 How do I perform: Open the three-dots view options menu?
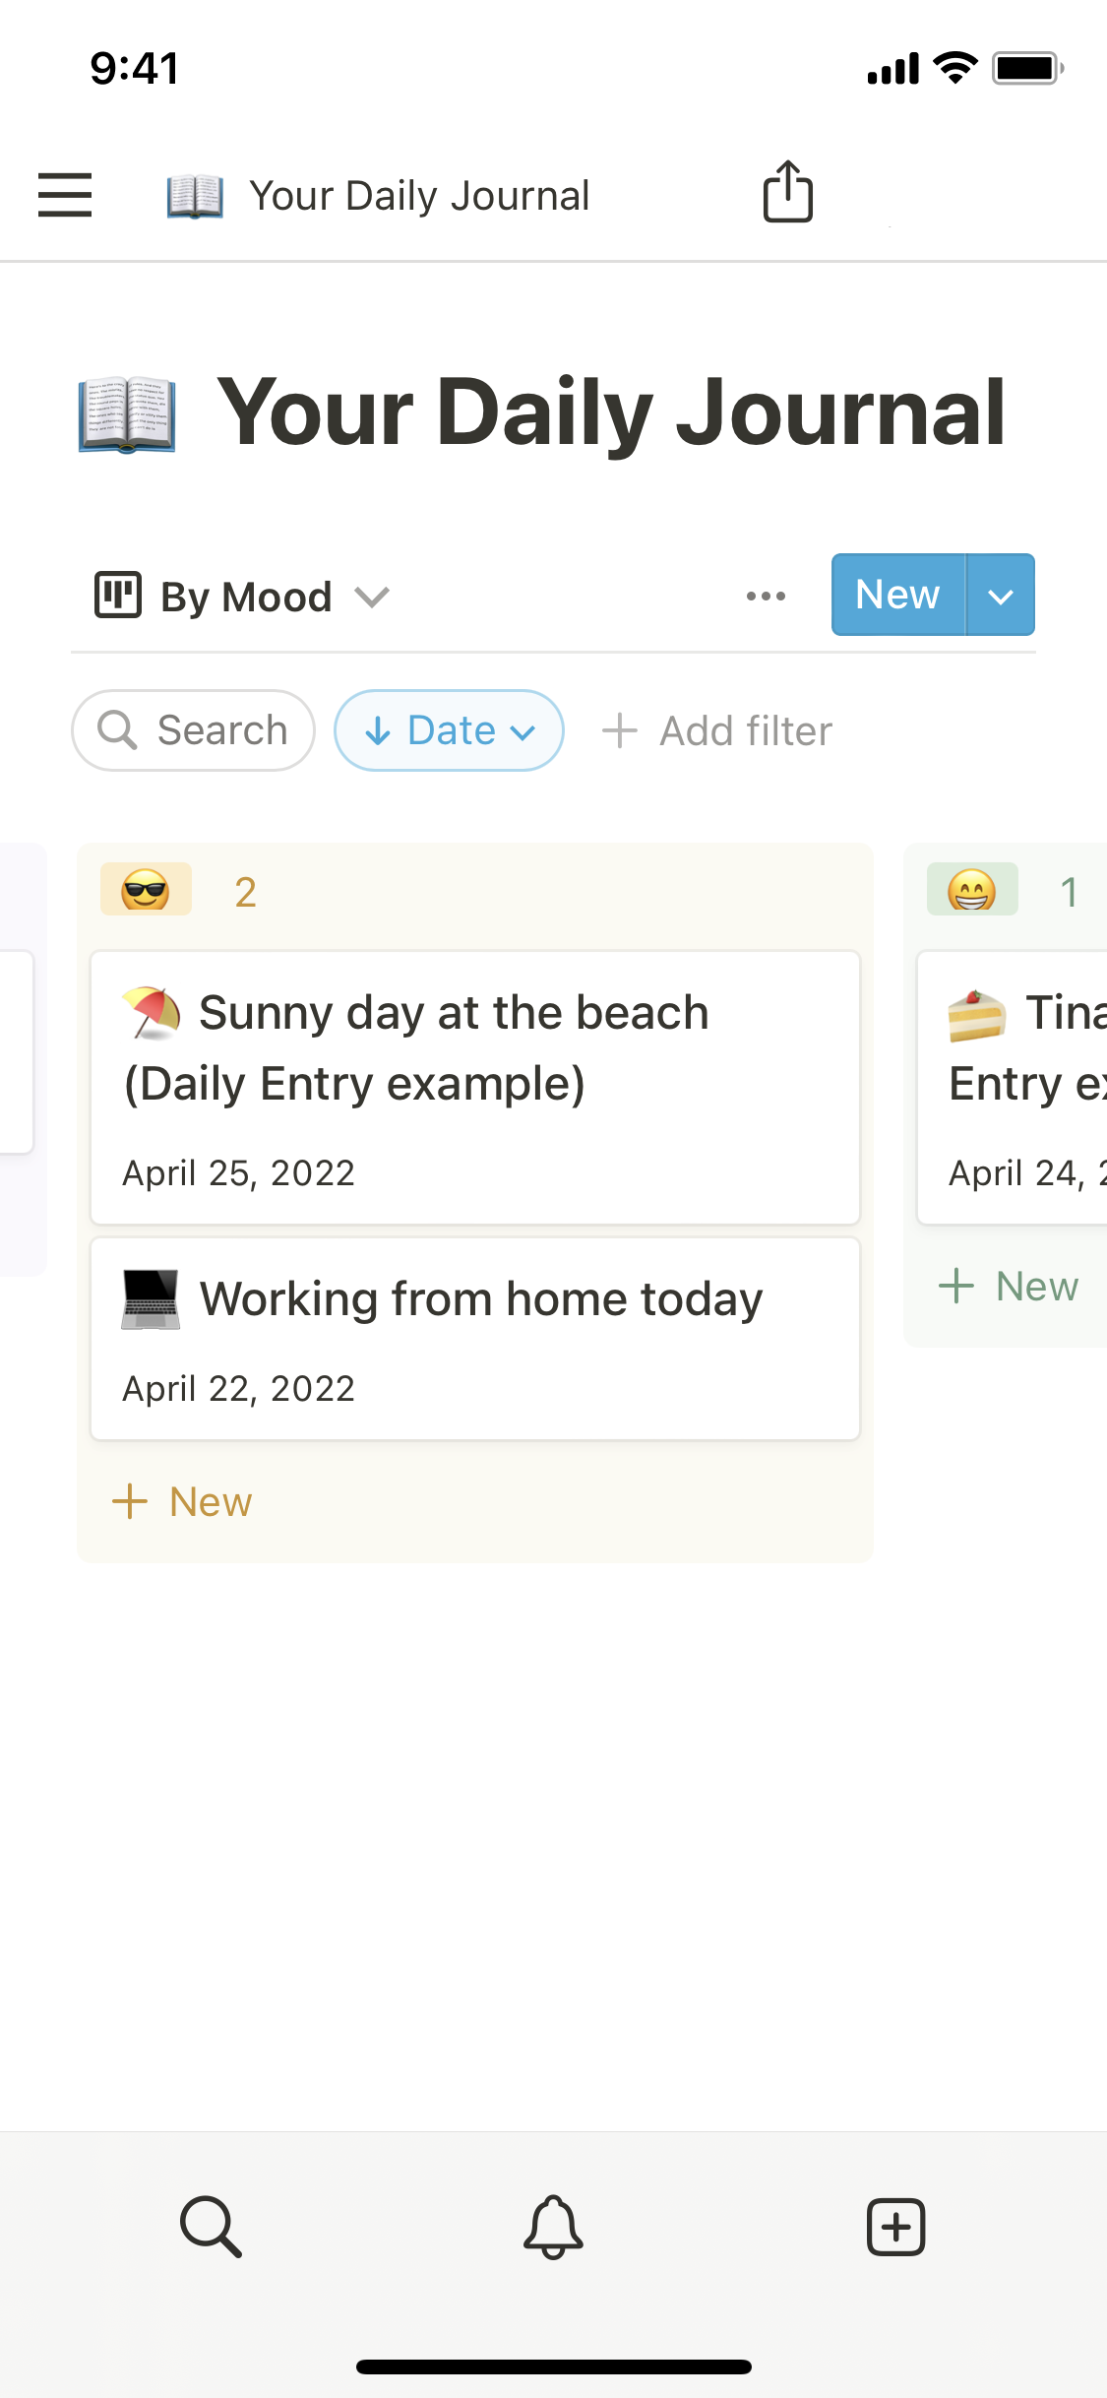[766, 596]
